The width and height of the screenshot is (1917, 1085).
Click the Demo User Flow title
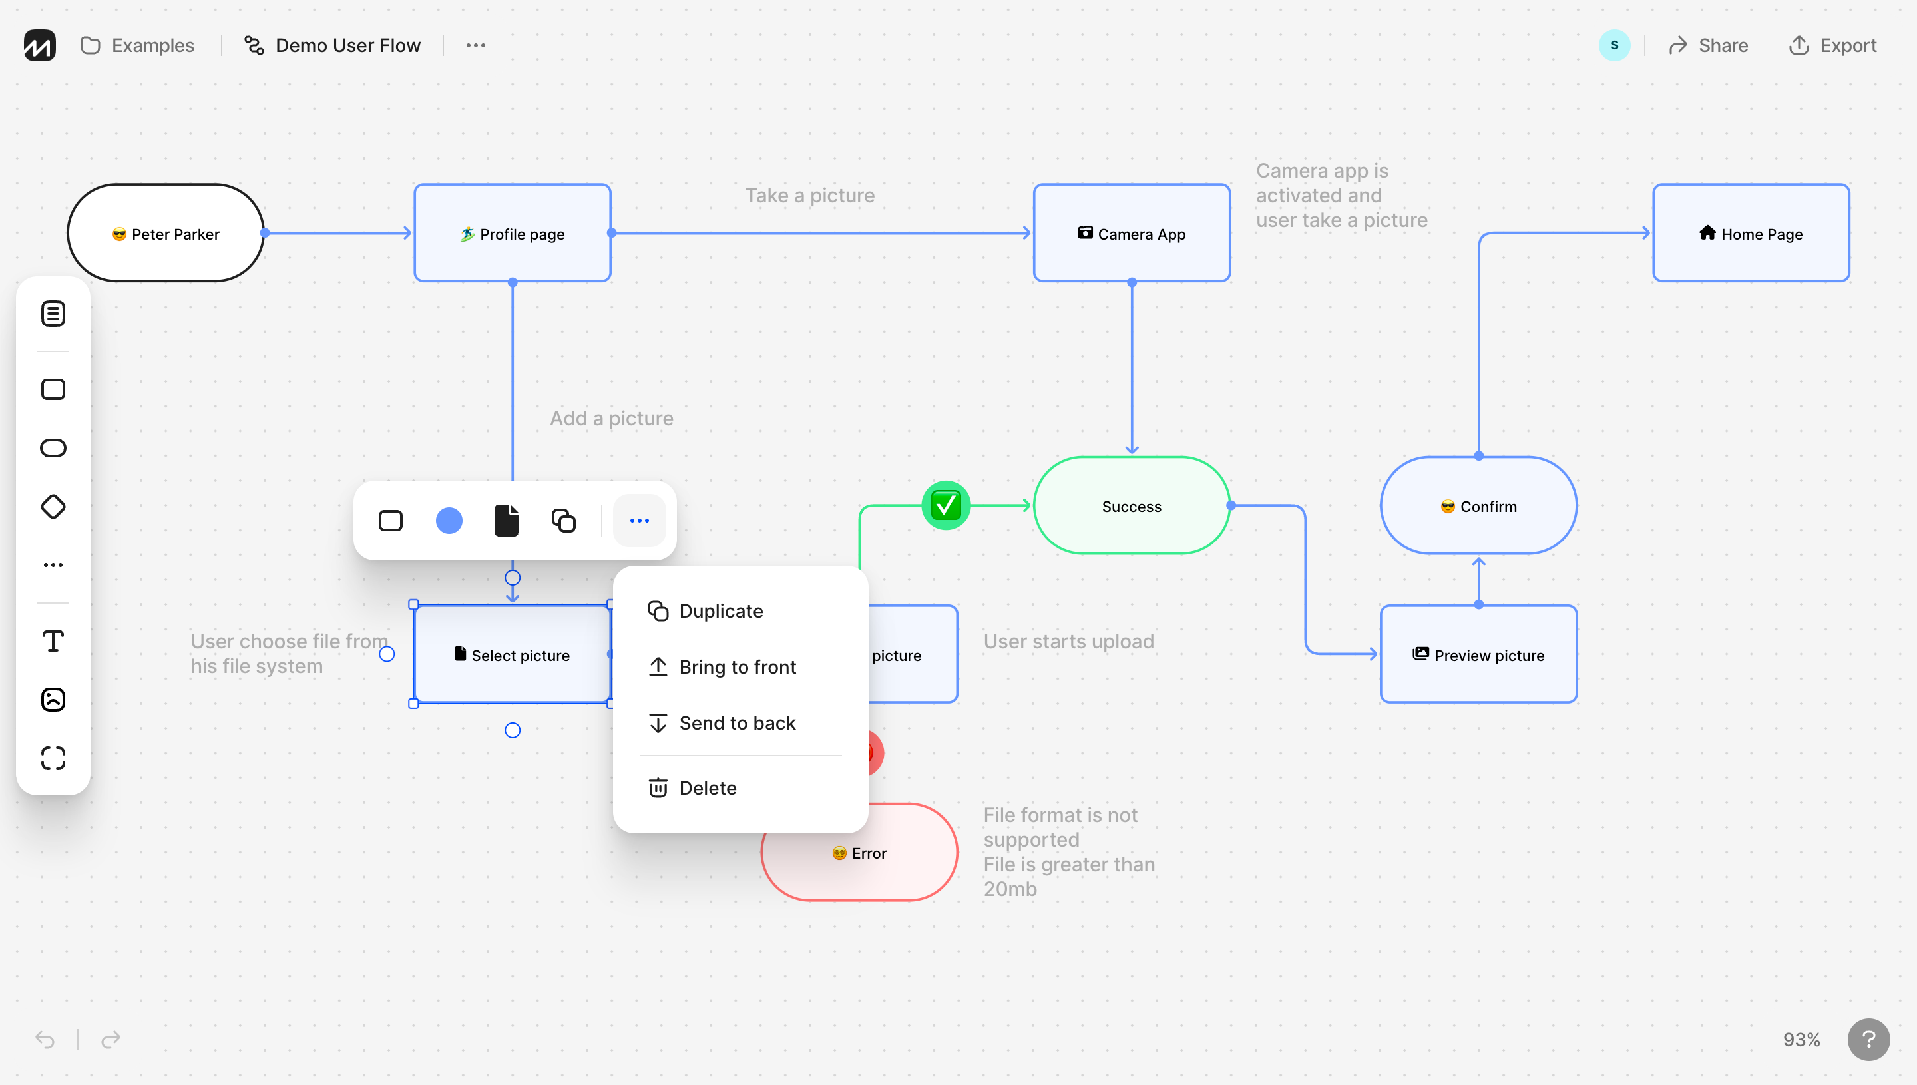click(x=332, y=45)
